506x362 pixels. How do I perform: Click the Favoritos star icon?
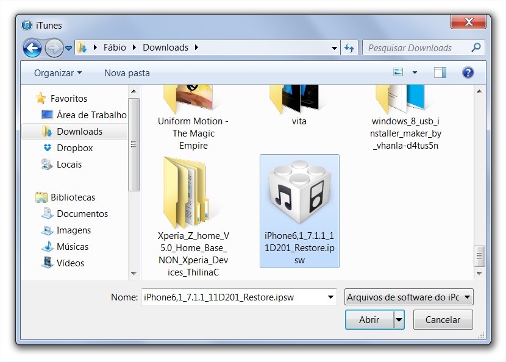point(41,98)
